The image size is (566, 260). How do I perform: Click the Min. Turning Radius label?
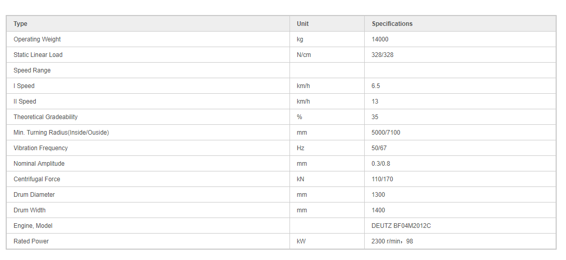coord(61,133)
